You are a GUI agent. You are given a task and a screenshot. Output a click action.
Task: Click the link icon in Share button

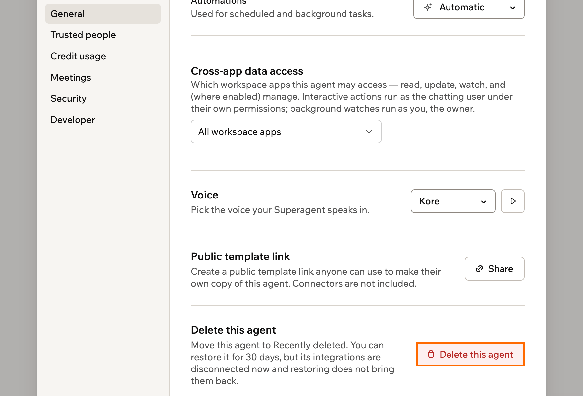[x=479, y=269]
